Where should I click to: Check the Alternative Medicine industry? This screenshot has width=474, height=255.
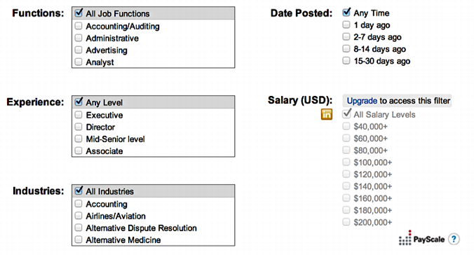pos(79,240)
